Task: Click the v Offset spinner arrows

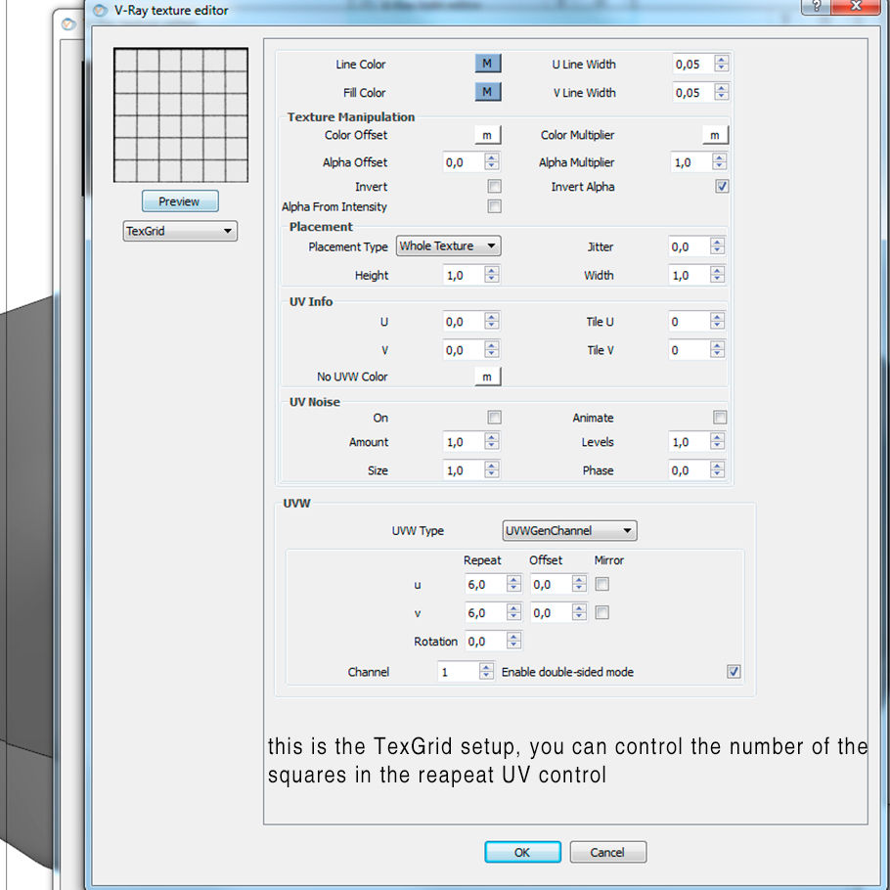Action: point(580,612)
